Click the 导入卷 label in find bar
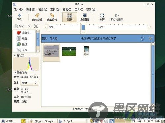 click(x=54, y=38)
